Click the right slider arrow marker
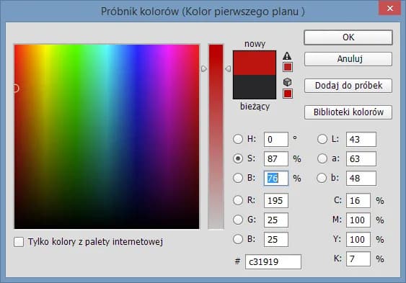Screen dimensions: 406x283 [x=228, y=68]
